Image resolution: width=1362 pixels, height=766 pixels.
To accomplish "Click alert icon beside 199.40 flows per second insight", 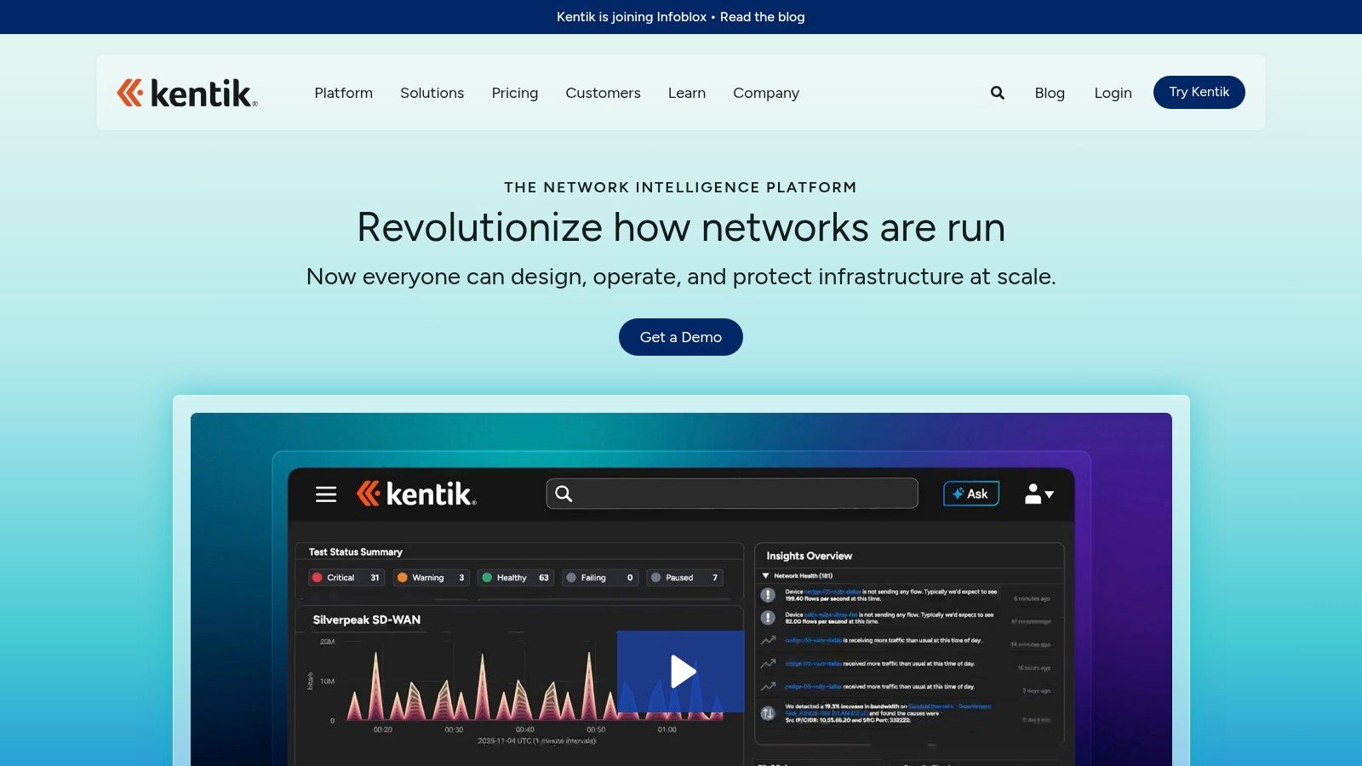I will coord(768,595).
